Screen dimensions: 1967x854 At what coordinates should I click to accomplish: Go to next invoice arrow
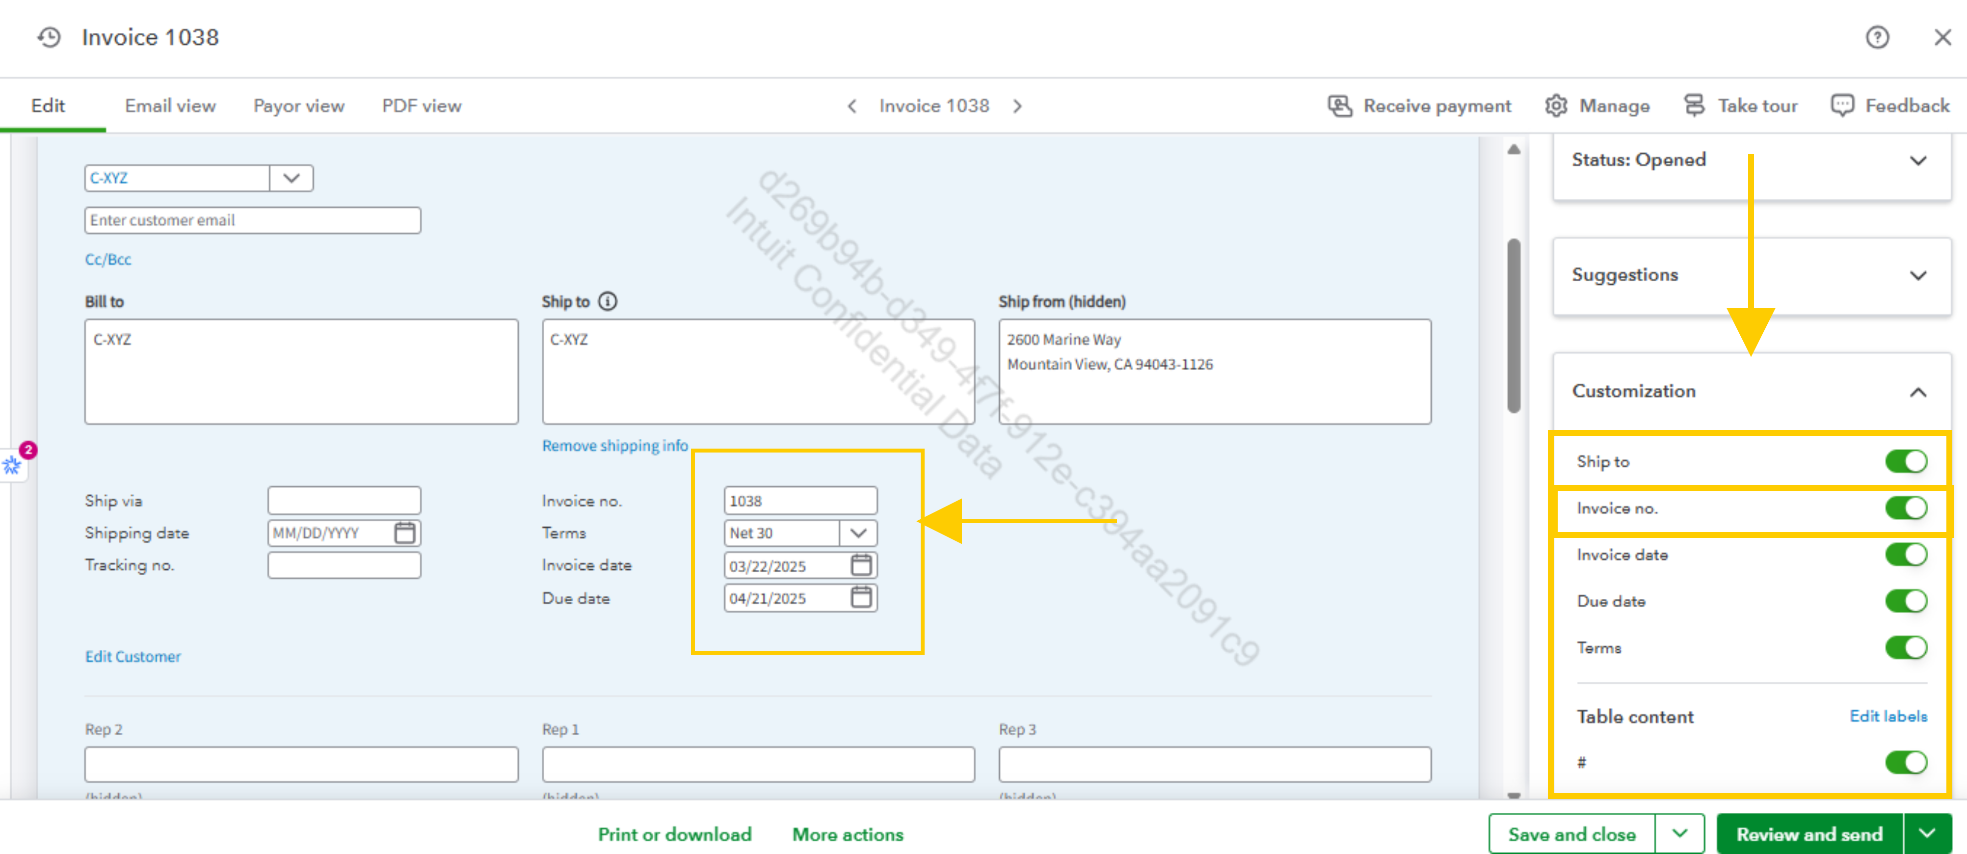pos(1017,106)
